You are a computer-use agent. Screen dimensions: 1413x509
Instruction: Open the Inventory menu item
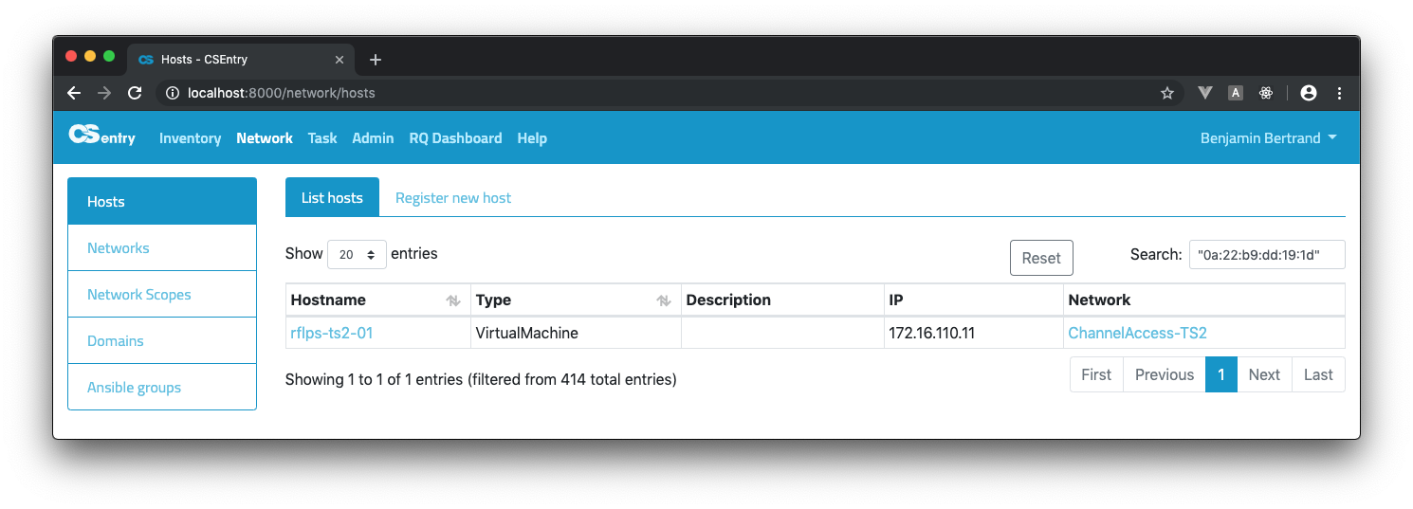[x=190, y=138]
